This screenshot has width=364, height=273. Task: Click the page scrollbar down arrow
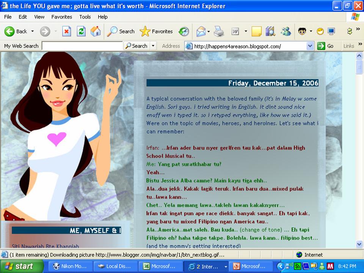click(359, 244)
